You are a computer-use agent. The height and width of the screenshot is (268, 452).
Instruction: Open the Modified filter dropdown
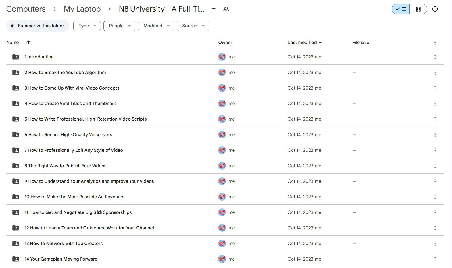(x=156, y=26)
